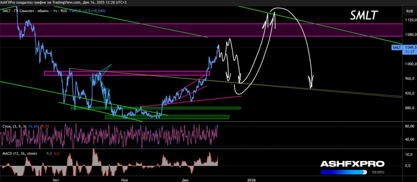Viewport: 417px width, 182px height.
Task: Click the red 6,6 MACD signal value
Action: (x=56, y=153)
